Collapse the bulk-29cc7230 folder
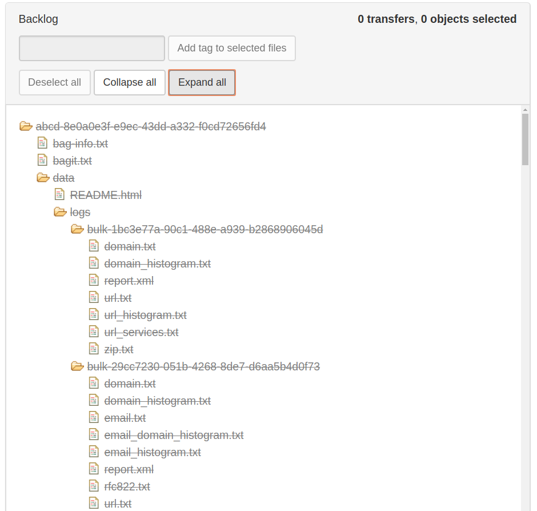The width and height of the screenshot is (537, 511). coord(77,366)
